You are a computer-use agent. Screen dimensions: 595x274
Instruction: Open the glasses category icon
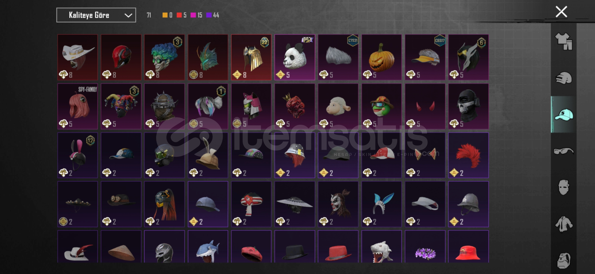tap(563, 151)
